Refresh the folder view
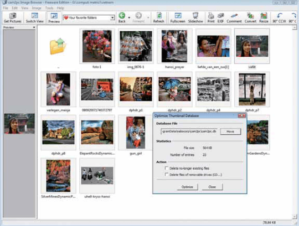299x226 pixels. (x=159, y=17)
